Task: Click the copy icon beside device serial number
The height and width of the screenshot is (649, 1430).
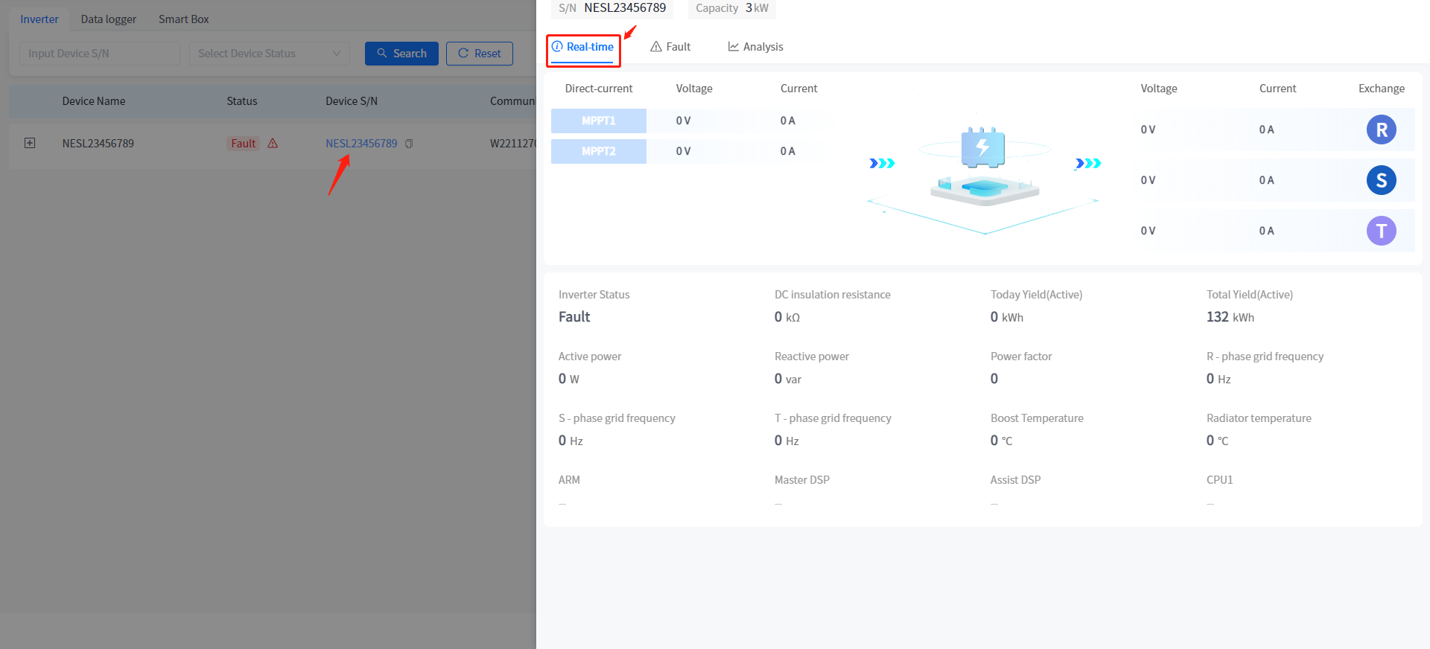Action: coord(409,144)
